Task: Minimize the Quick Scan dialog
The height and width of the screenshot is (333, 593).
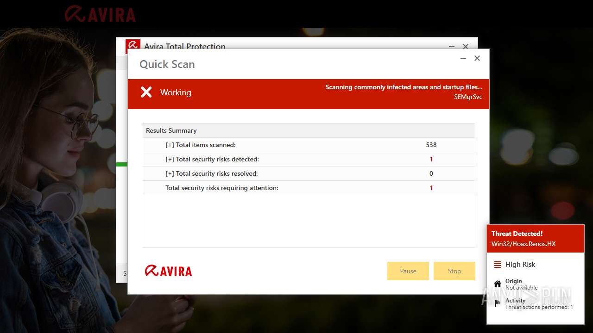Action: pyautogui.click(x=463, y=58)
